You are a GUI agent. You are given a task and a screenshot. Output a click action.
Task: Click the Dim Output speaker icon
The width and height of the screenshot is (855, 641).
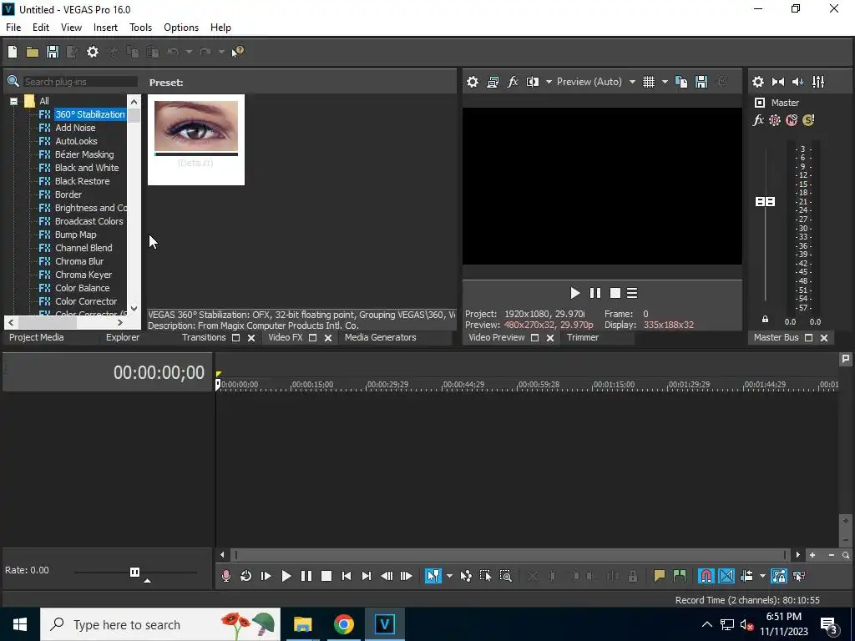pos(797,82)
